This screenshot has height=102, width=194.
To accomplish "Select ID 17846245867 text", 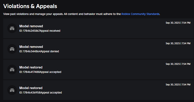I will point(30,31).
